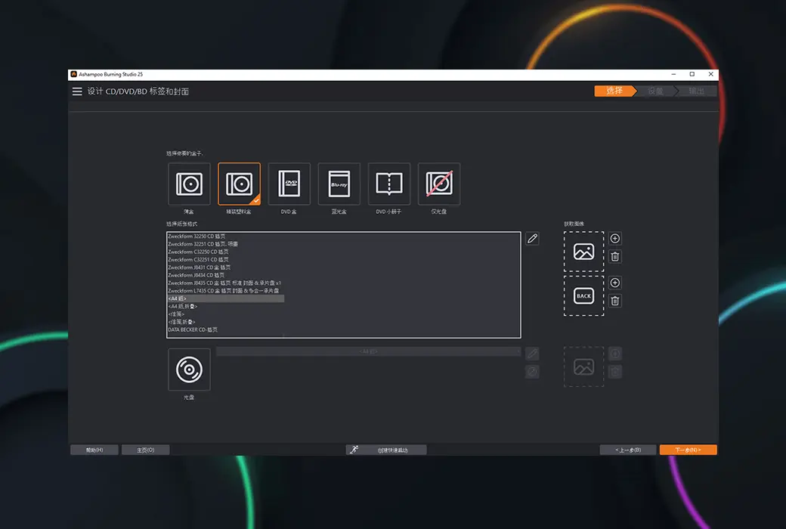This screenshot has width=786, height=529.
Task: Delete back cover image with the trash beside BACK
Action: click(615, 301)
